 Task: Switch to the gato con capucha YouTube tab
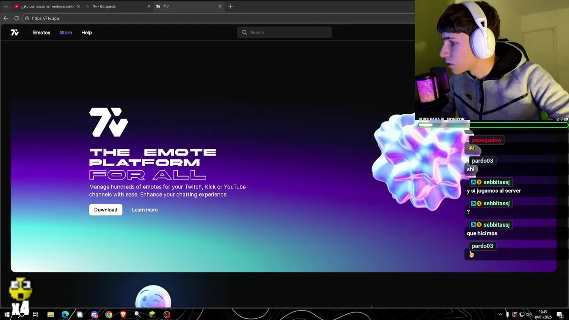click(x=47, y=6)
